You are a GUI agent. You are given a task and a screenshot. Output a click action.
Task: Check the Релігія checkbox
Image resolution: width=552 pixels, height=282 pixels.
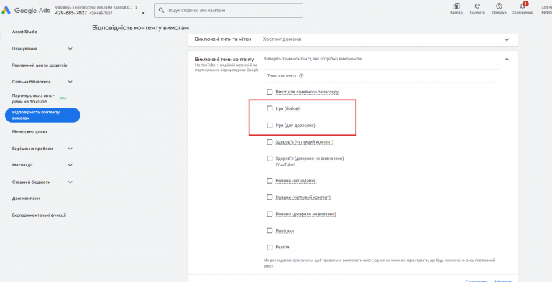[x=270, y=247]
